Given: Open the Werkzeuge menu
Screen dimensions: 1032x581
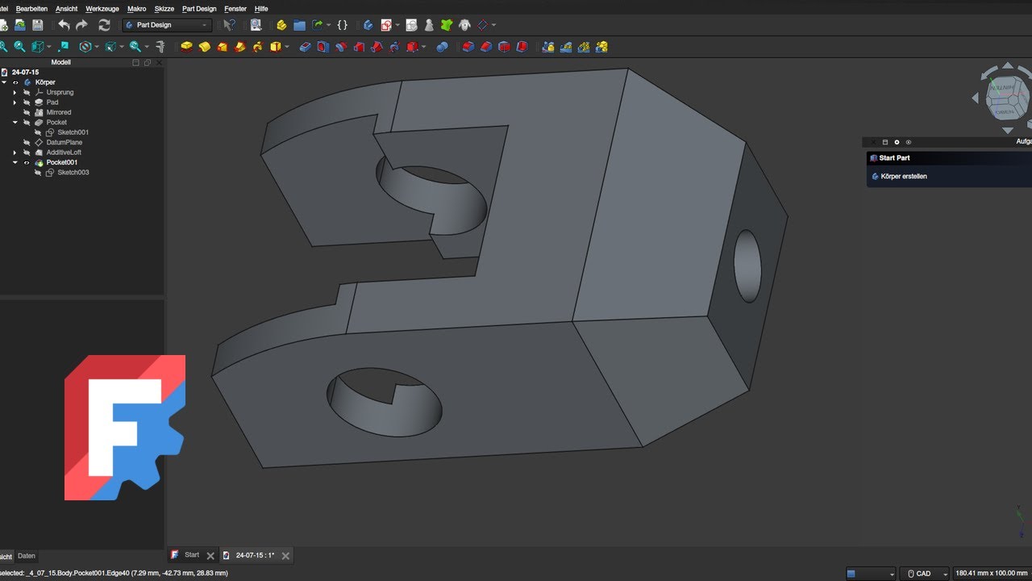Looking at the screenshot, I should click(102, 9).
